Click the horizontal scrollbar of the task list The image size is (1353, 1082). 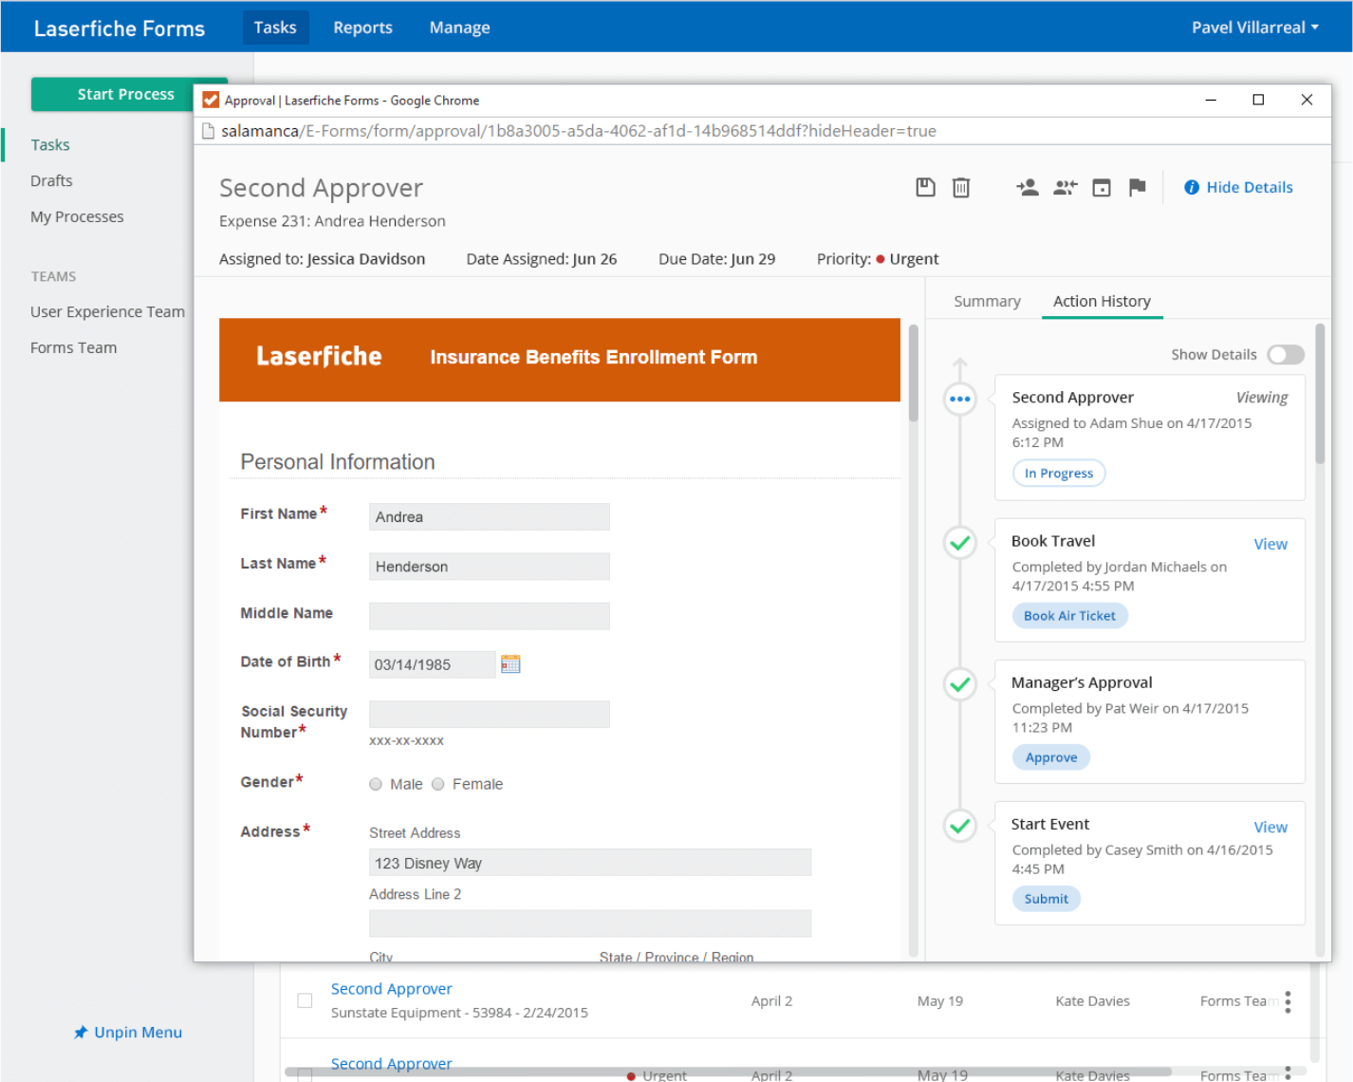tap(729, 1072)
